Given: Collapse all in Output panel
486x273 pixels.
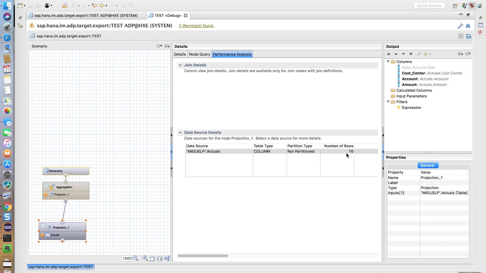Looking at the screenshot, I should (468, 54).
